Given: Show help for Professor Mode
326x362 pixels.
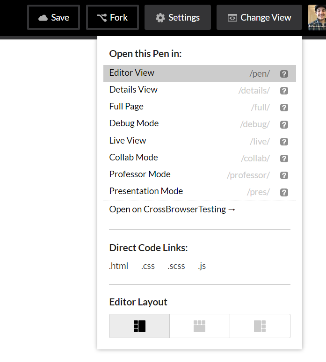Looking at the screenshot, I should tap(283, 175).
